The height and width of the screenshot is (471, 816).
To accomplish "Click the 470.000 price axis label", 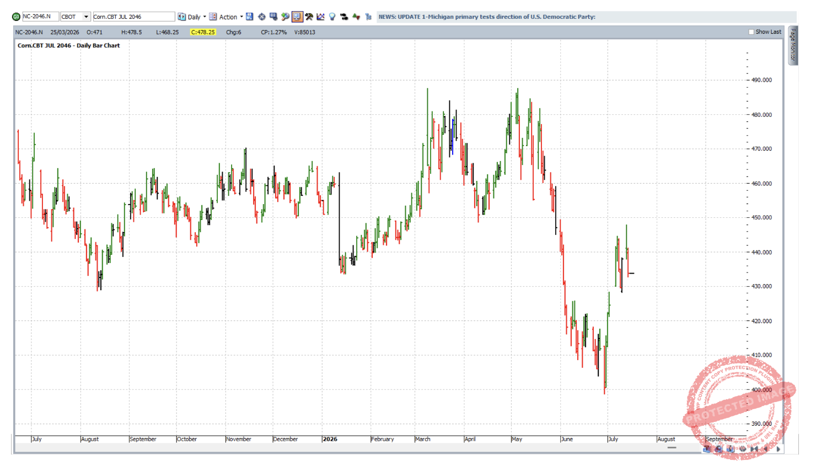I will [761, 149].
